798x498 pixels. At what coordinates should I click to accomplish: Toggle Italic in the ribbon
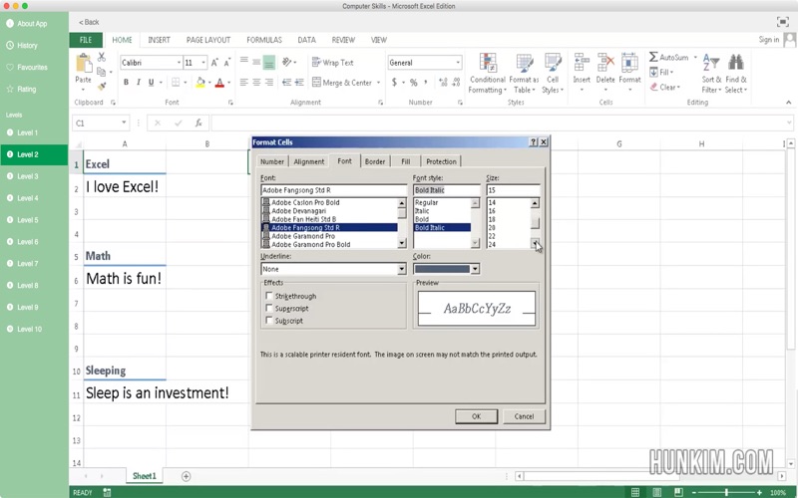click(x=138, y=82)
